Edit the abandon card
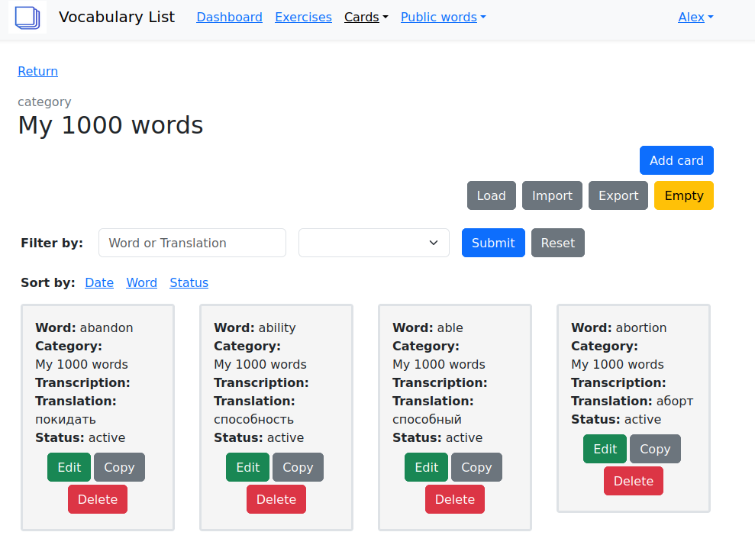Viewport: 755px width, 545px height. point(69,467)
